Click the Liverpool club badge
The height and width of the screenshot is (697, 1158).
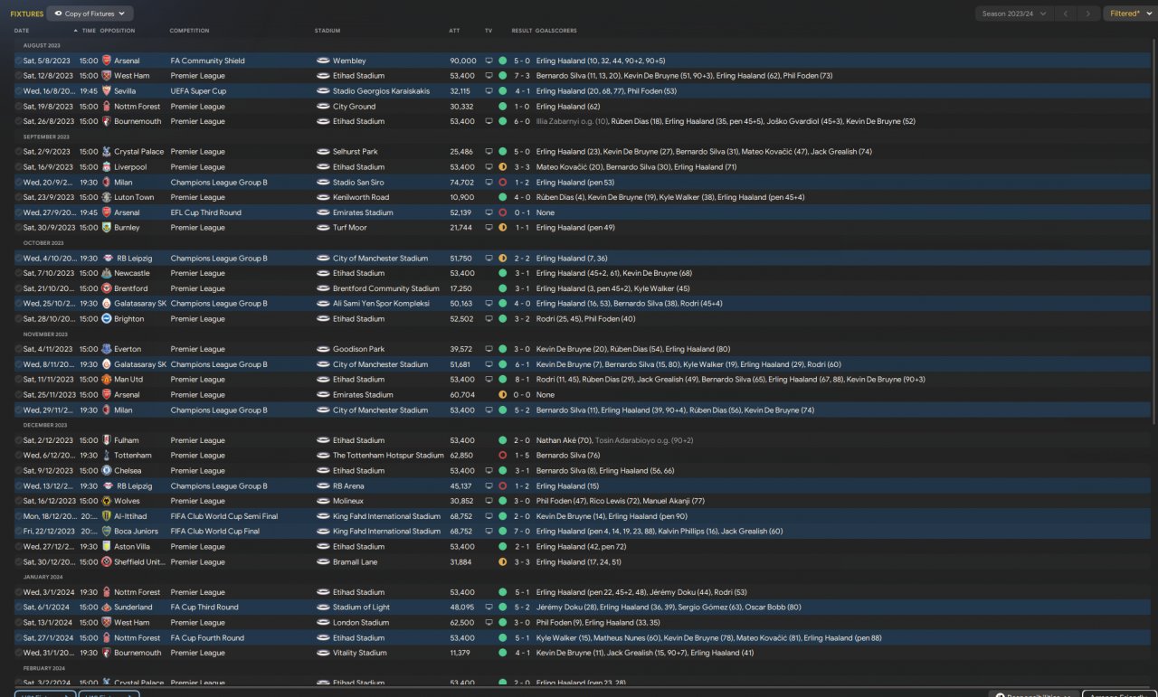[107, 167]
